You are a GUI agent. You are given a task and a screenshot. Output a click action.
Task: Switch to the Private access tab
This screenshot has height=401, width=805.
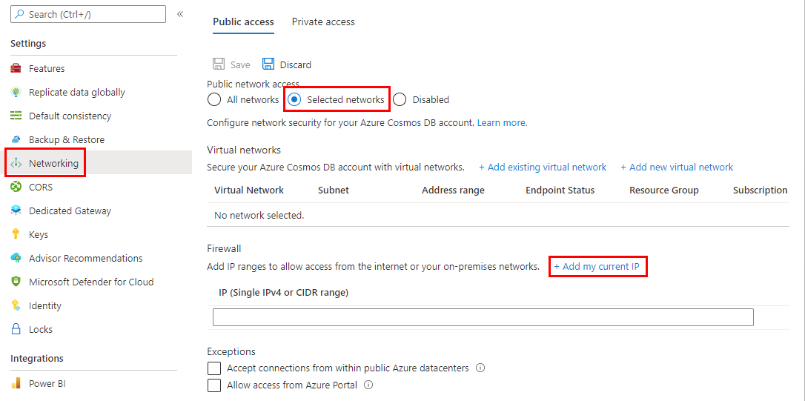(323, 22)
